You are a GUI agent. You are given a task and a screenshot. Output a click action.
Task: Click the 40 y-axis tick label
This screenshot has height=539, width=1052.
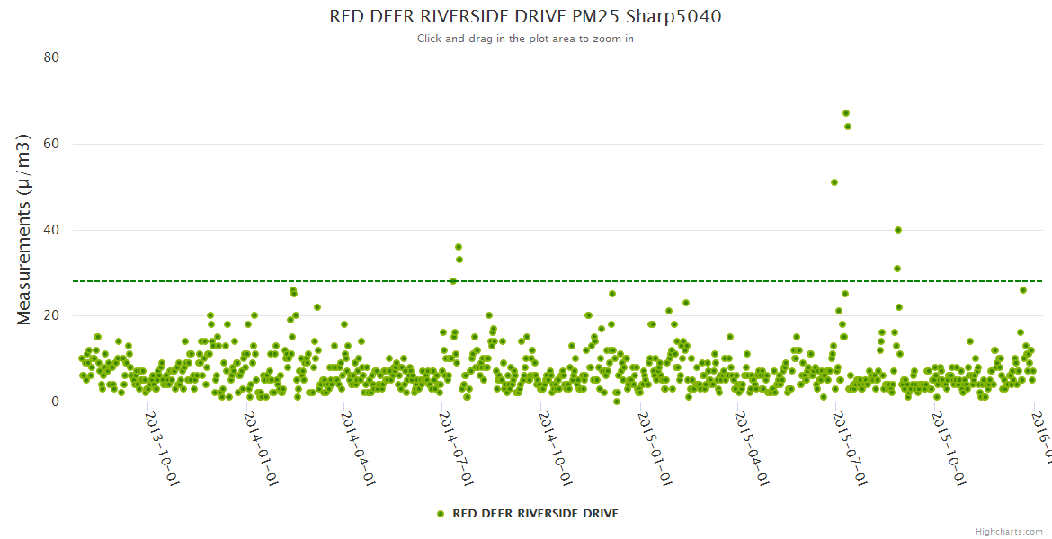(51, 230)
